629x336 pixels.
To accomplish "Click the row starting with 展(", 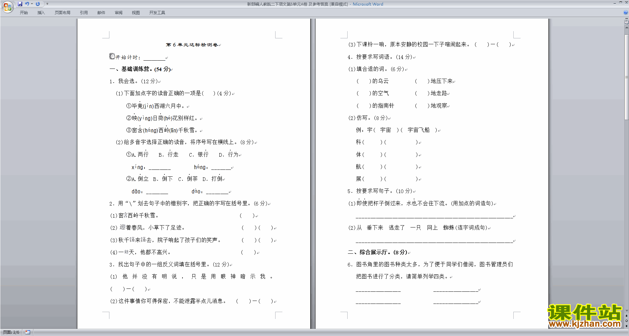I will coord(388,179).
